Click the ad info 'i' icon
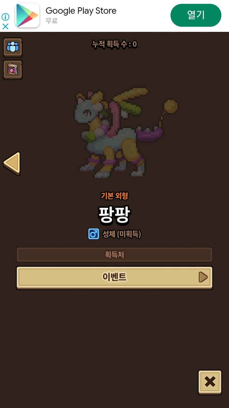This screenshot has width=229, height=408. 5,17
